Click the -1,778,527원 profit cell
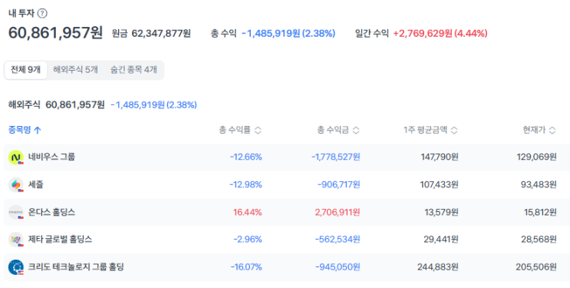 336,157
